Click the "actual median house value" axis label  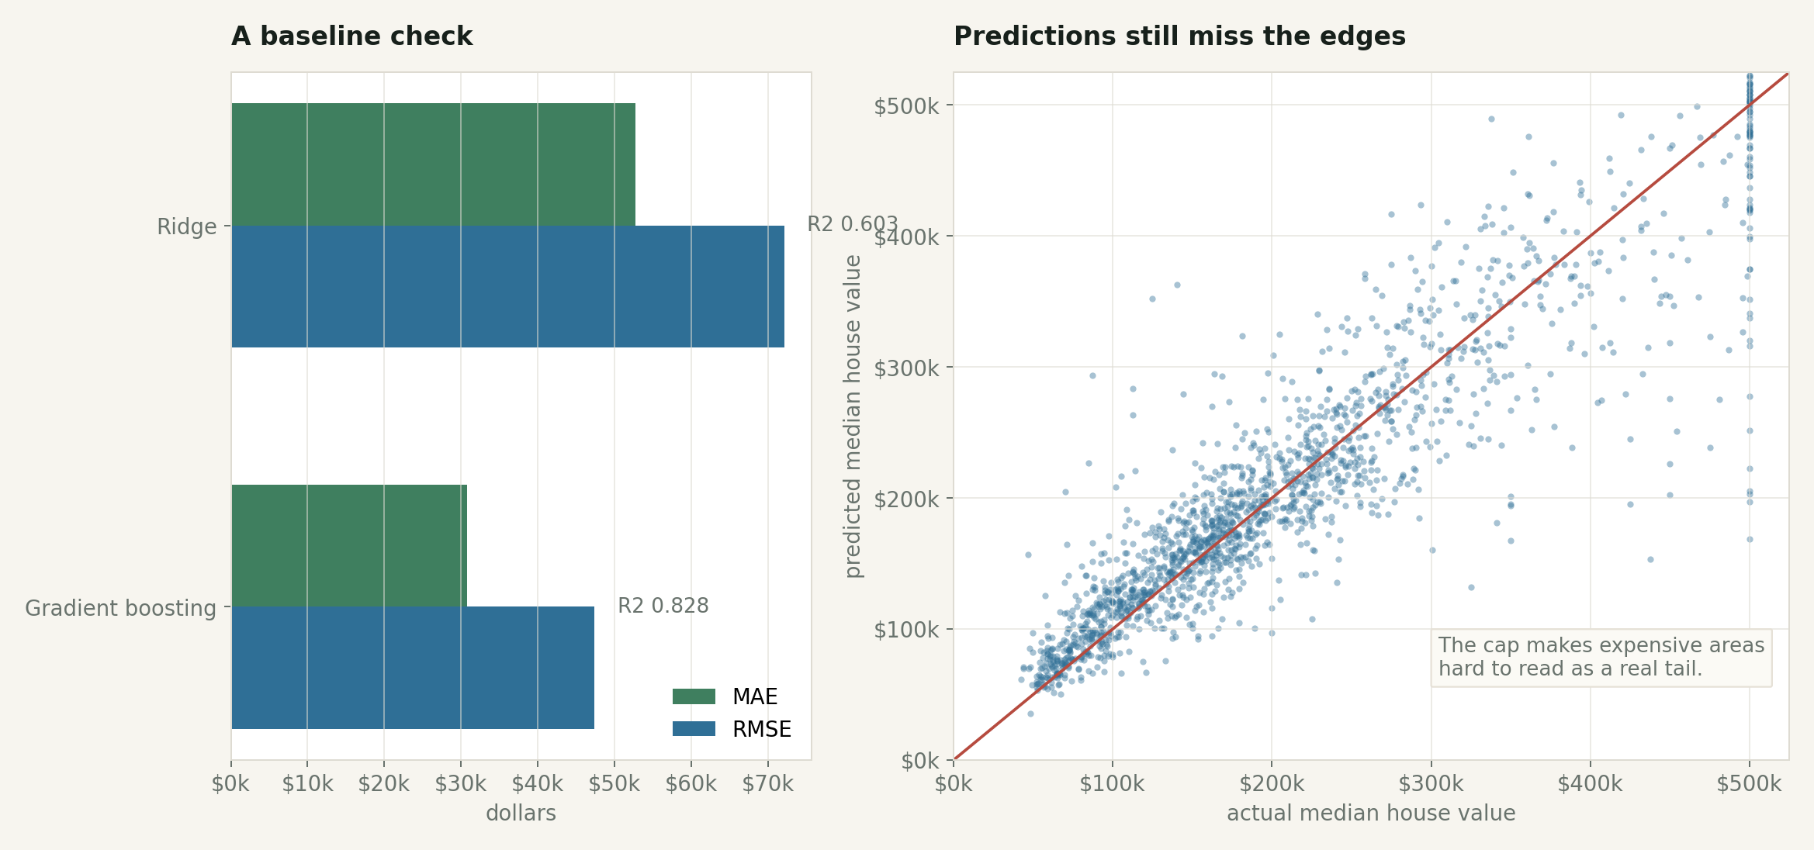point(1371,813)
